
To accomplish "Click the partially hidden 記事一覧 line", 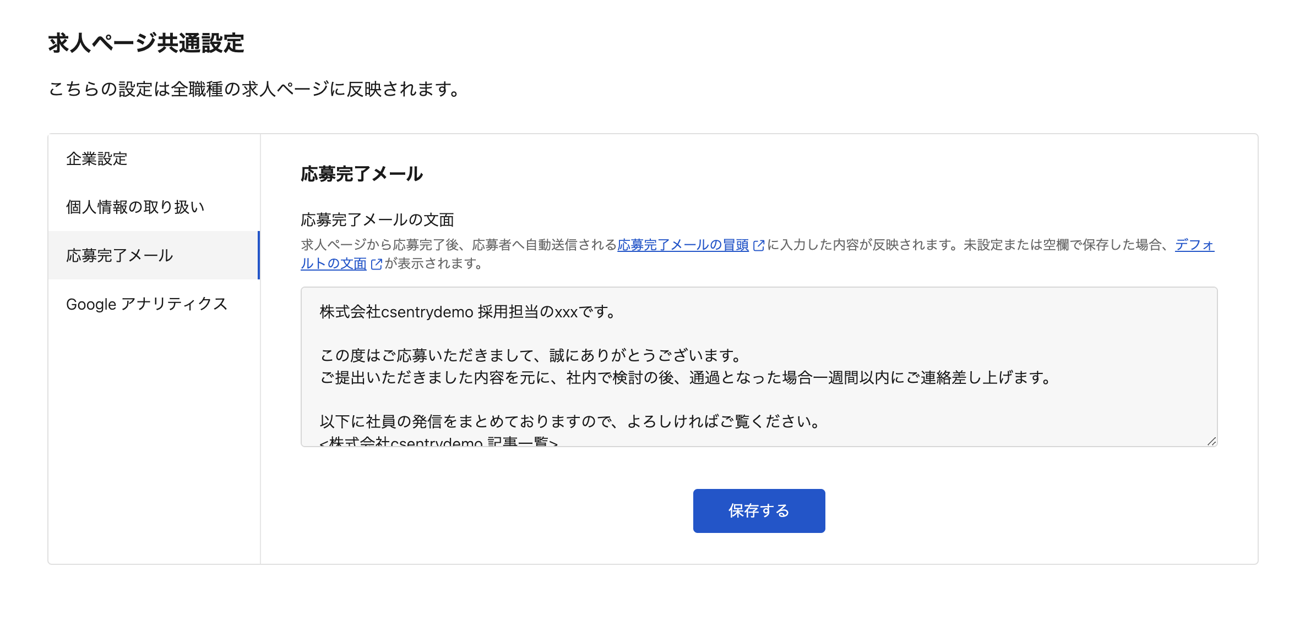I will [438, 441].
